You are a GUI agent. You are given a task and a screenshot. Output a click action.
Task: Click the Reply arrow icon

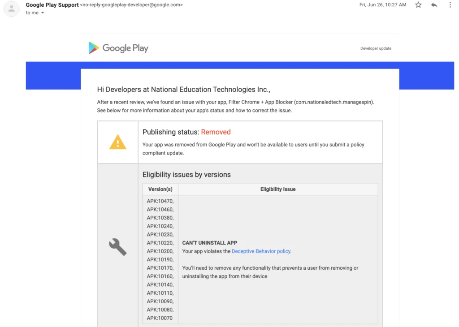[x=433, y=5]
